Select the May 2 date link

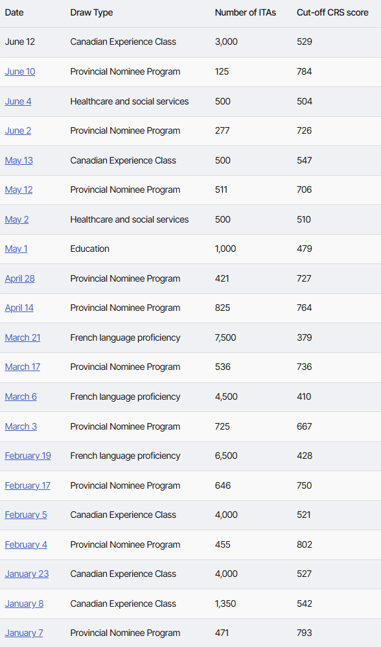[17, 219]
